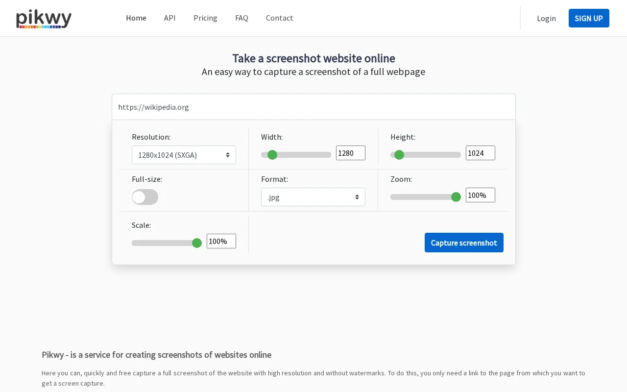Click the 'Format:' label
This screenshot has height=392, width=627.
point(274,179)
